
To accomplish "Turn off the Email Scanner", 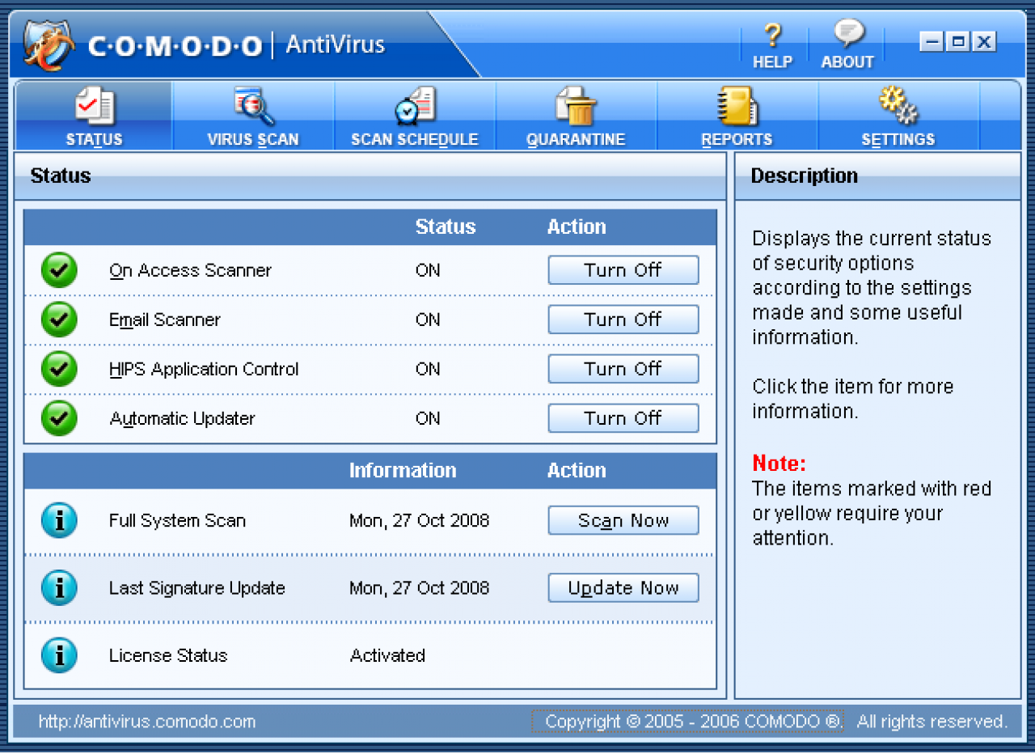I will click(623, 320).
